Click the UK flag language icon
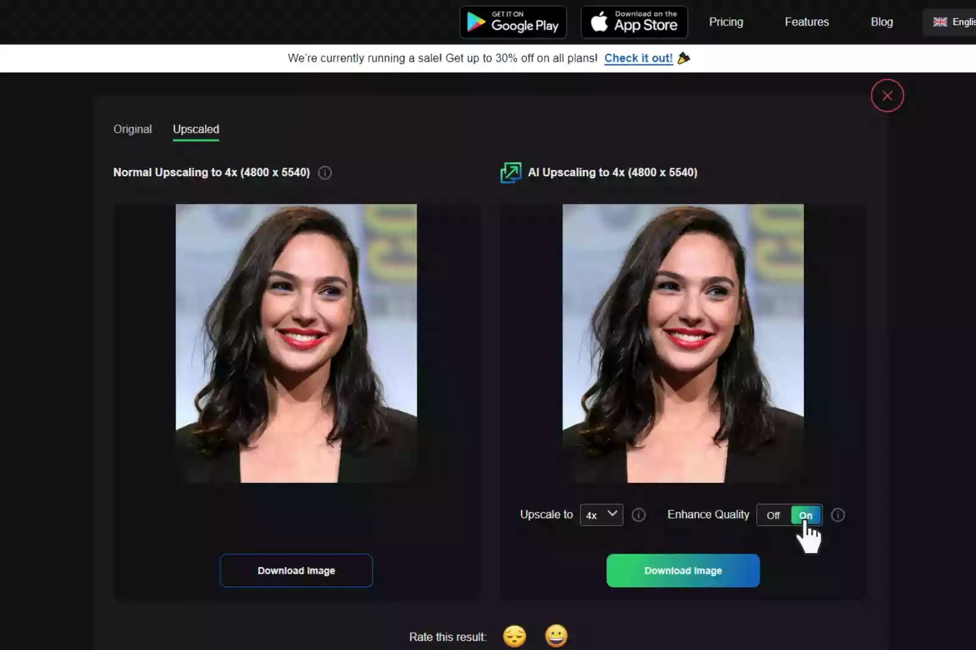The width and height of the screenshot is (976, 650). coord(939,21)
